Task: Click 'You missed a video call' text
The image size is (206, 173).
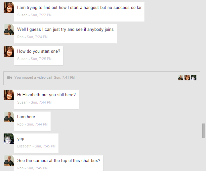Action: [33, 78]
